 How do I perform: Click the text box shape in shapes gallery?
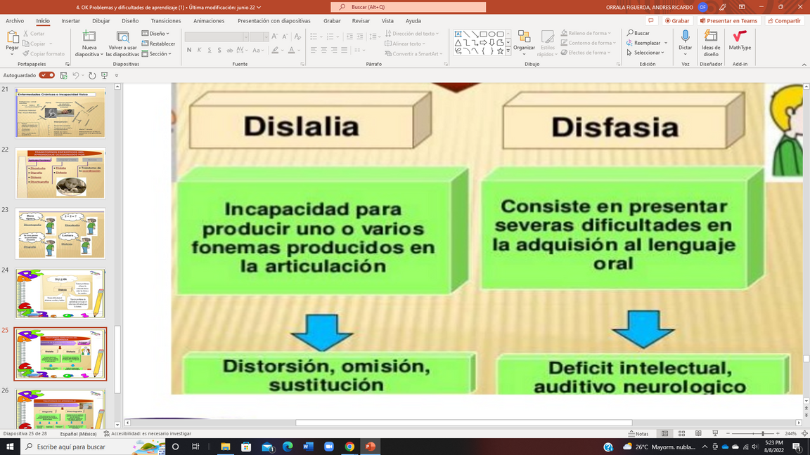click(x=458, y=34)
